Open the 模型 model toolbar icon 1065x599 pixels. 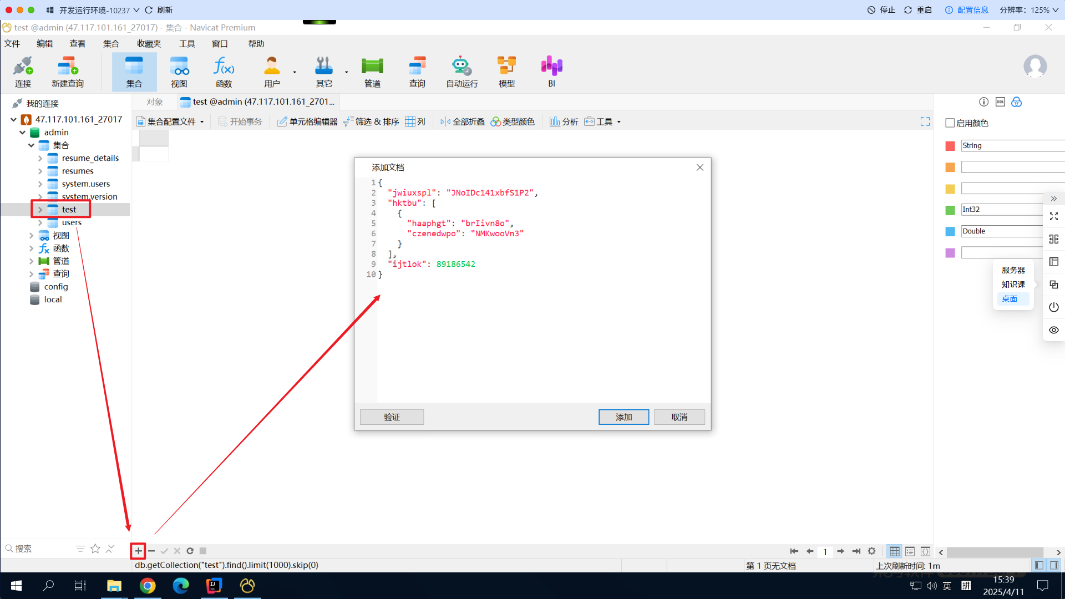point(506,72)
